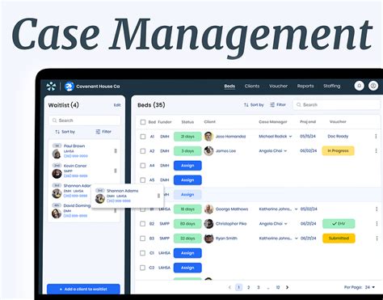The image size is (383, 300).
Task: Click Assign button for bed C1
Action: coord(187,253)
